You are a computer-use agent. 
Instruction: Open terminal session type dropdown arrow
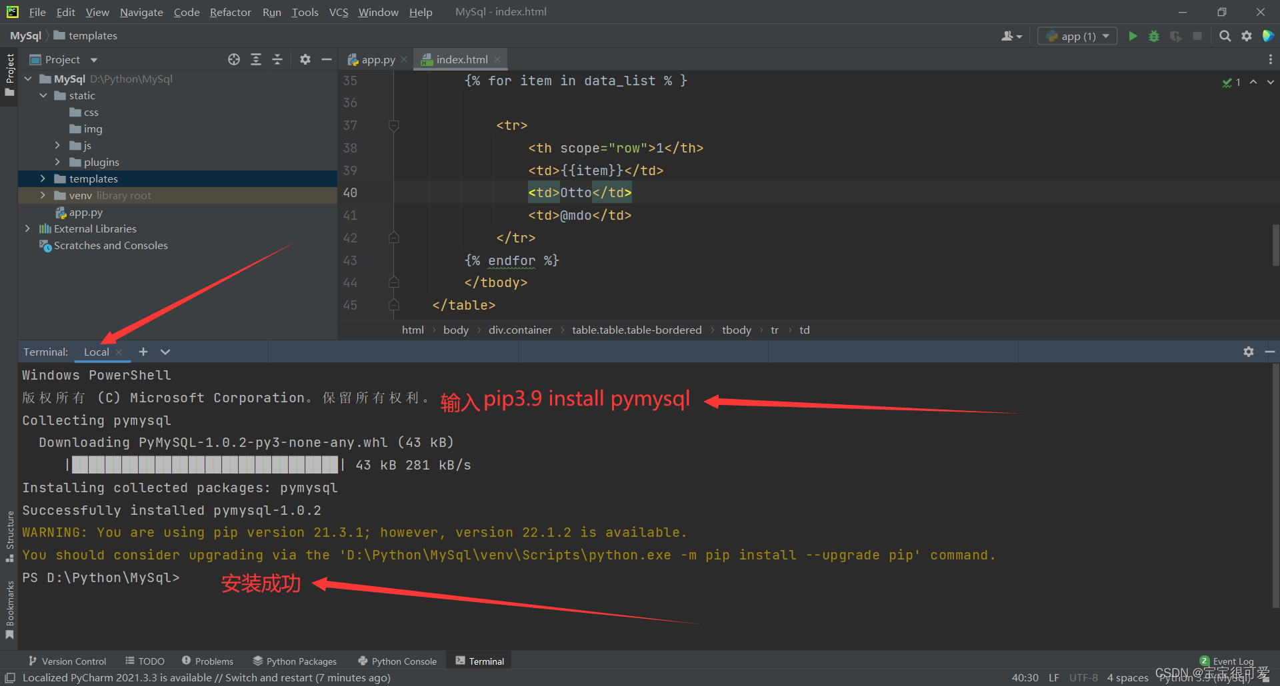(x=165, y=352)
